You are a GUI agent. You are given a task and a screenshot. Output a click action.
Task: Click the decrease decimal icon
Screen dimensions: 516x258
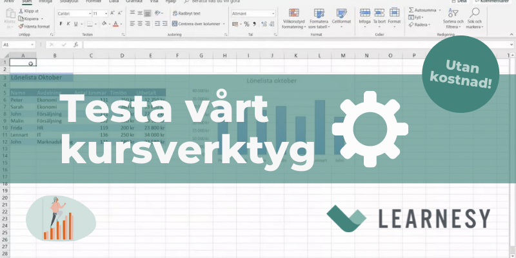(x=272, y=24)
